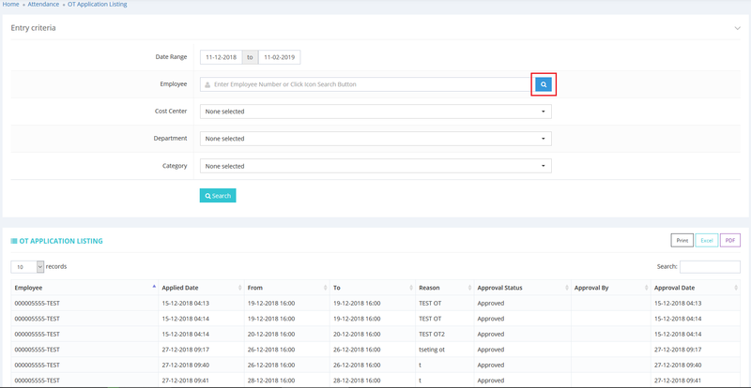Open Attendance breadcrumb link

[43, 5]
